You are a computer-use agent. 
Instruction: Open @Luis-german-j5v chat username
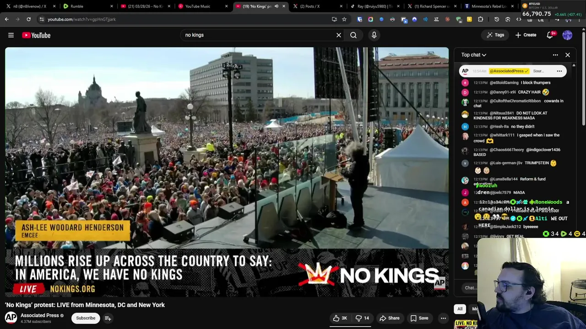click(506, 163)
